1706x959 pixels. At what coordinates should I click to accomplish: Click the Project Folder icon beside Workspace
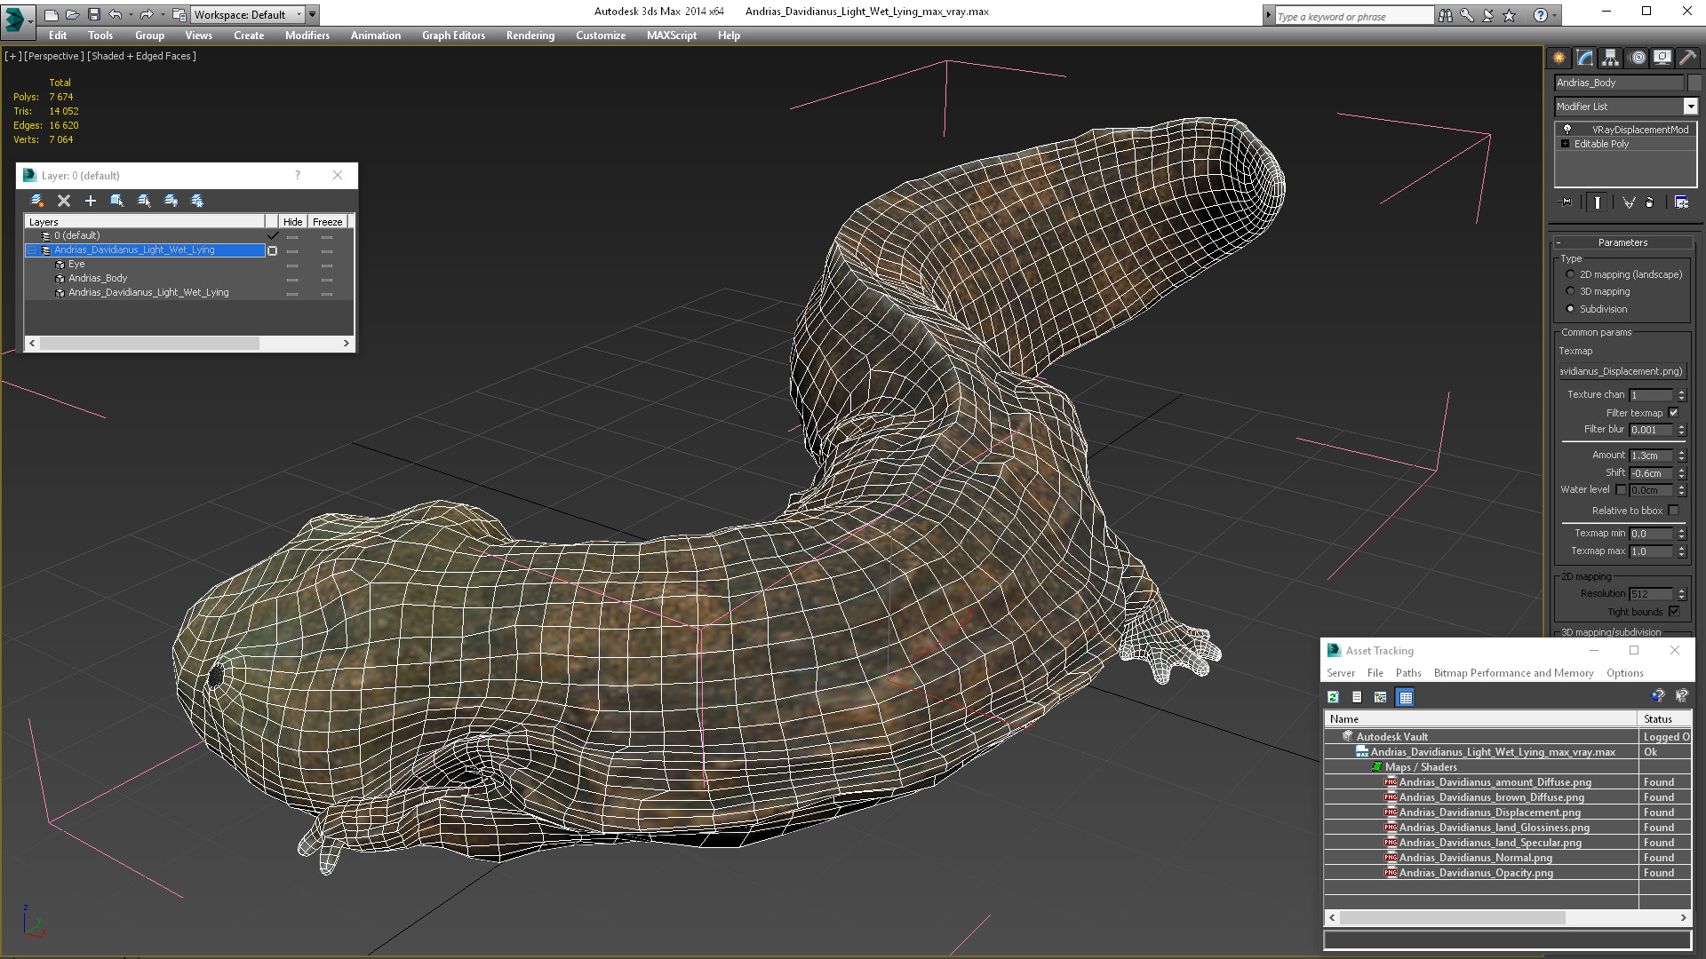point(179,14)
